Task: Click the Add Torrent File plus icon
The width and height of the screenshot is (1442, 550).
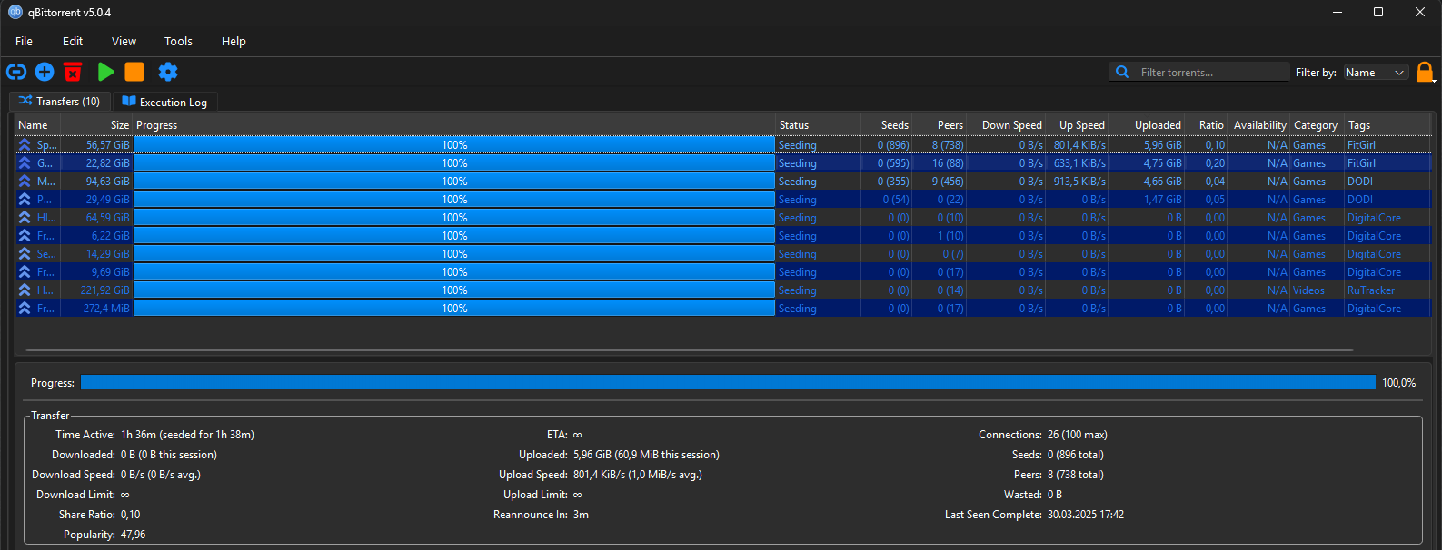Action: click(x=45, y=72)
